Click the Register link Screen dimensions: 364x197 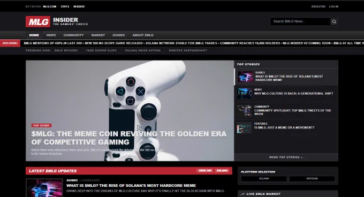click(x=318, y=6)
